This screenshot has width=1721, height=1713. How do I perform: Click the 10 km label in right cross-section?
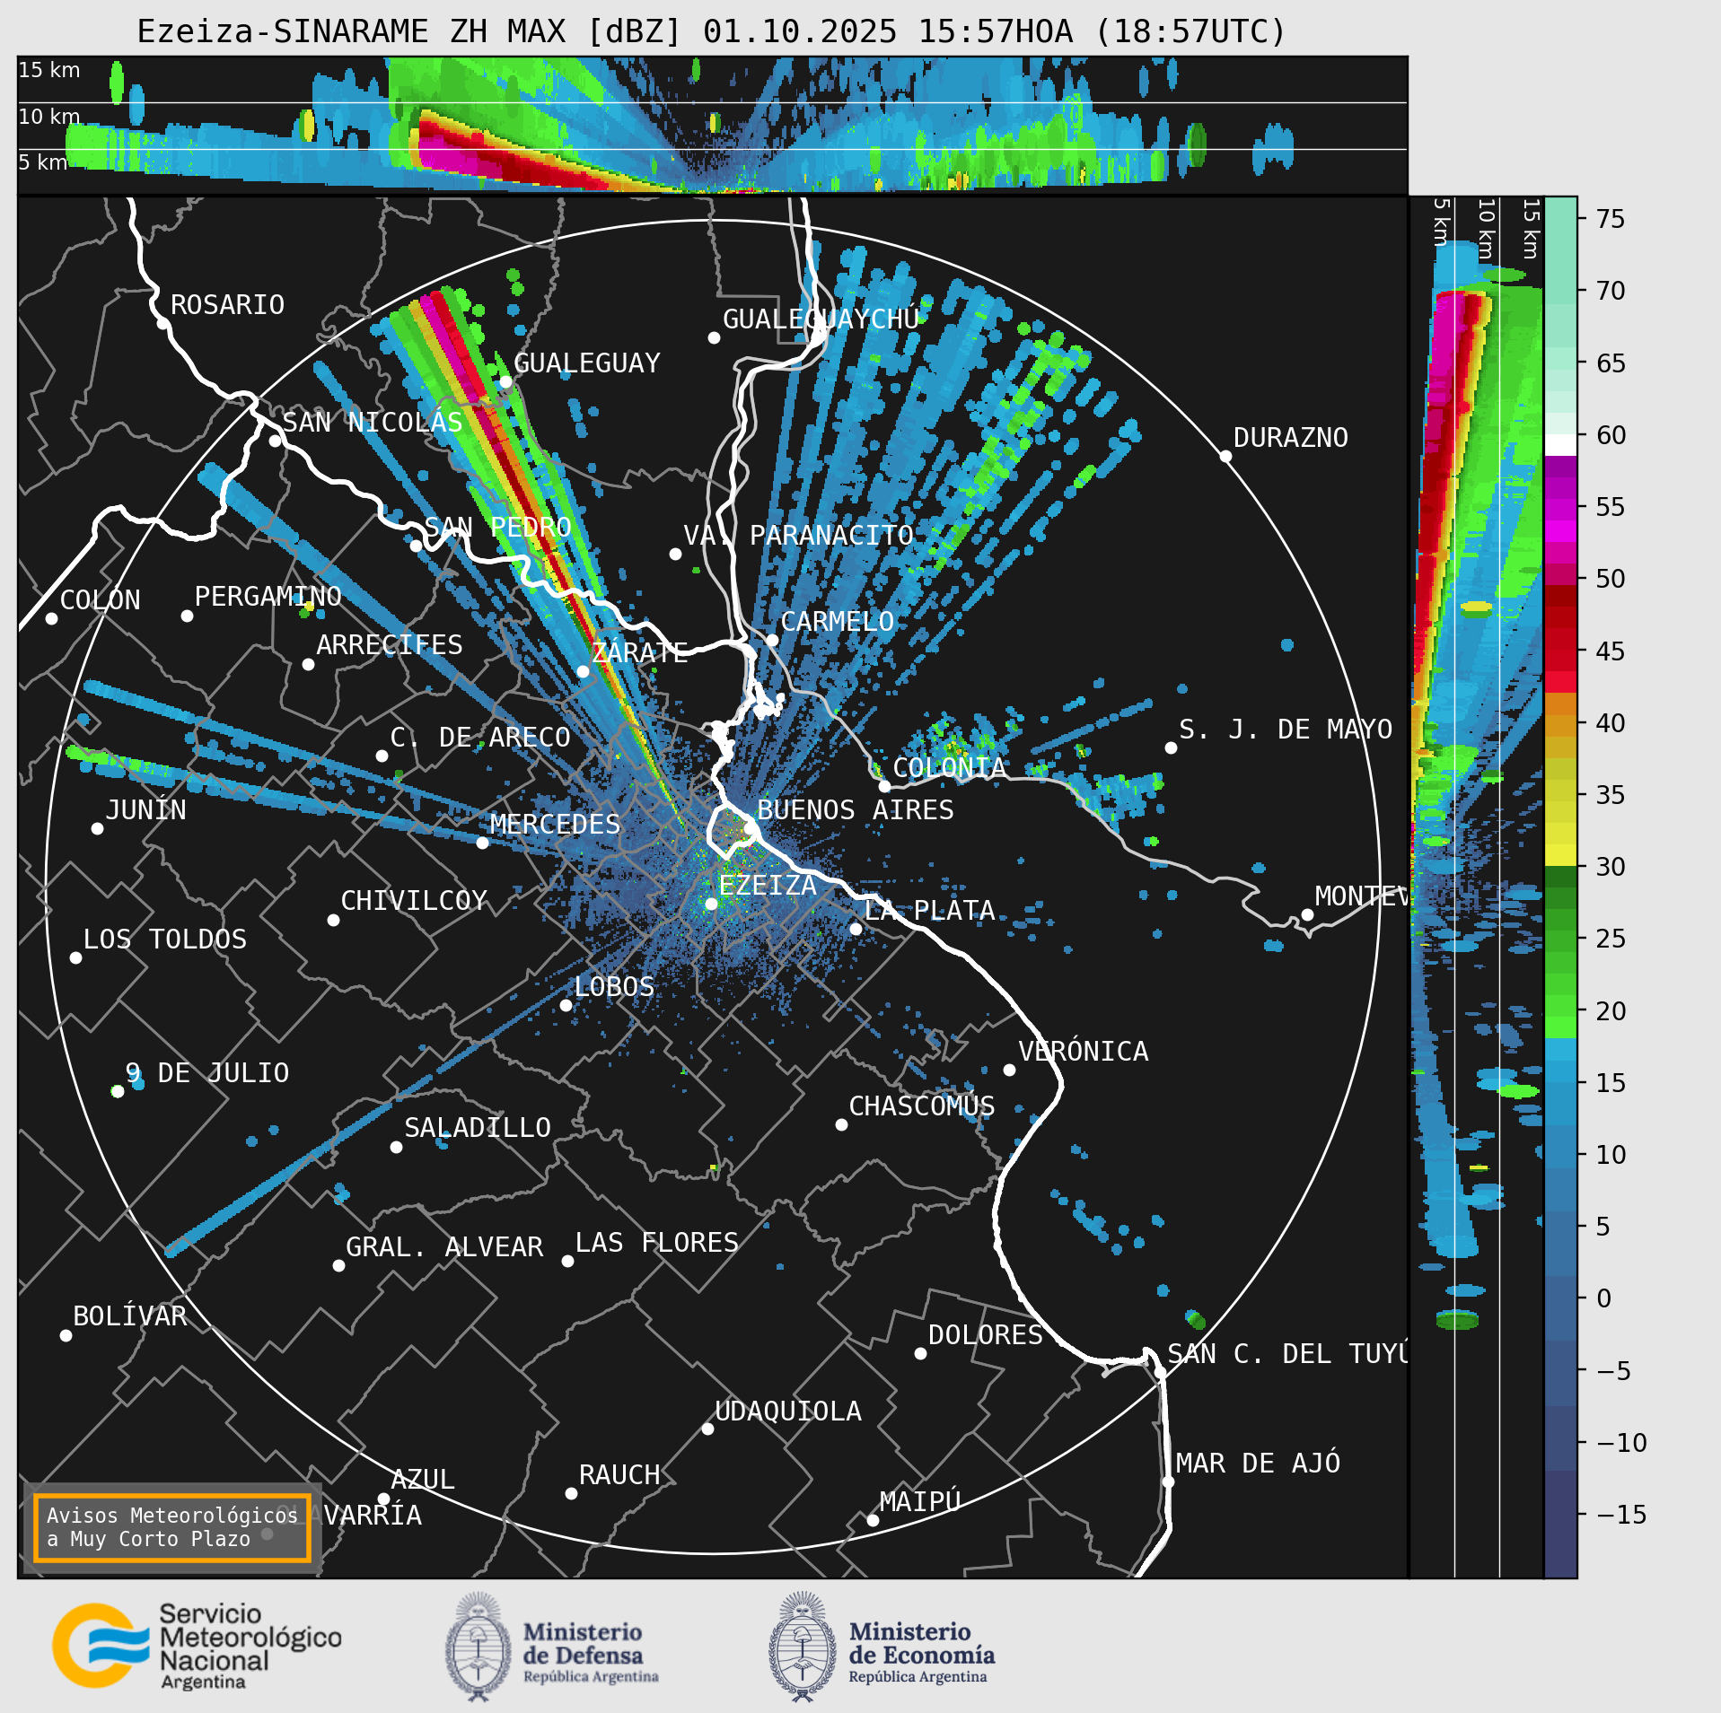click(1486, 230)
